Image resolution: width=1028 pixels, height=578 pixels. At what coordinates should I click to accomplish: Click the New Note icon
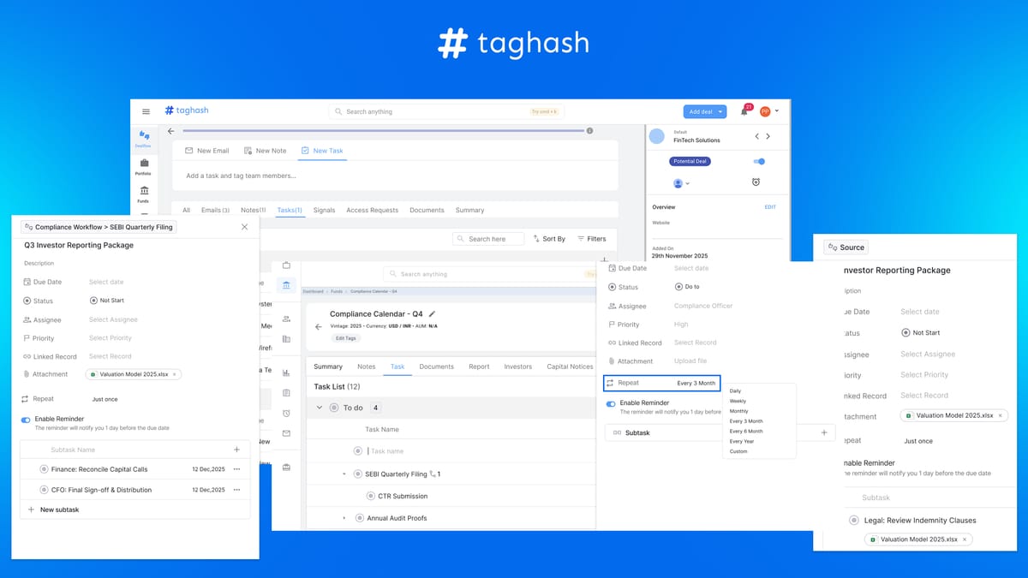click(248, 151)
